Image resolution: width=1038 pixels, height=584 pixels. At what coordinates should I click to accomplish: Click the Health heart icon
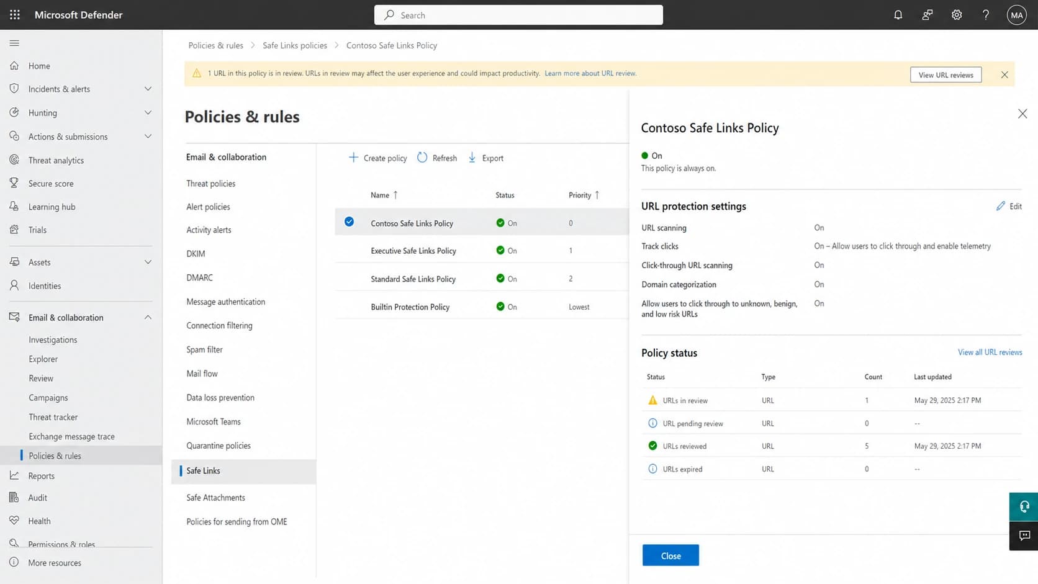(14, 521)
